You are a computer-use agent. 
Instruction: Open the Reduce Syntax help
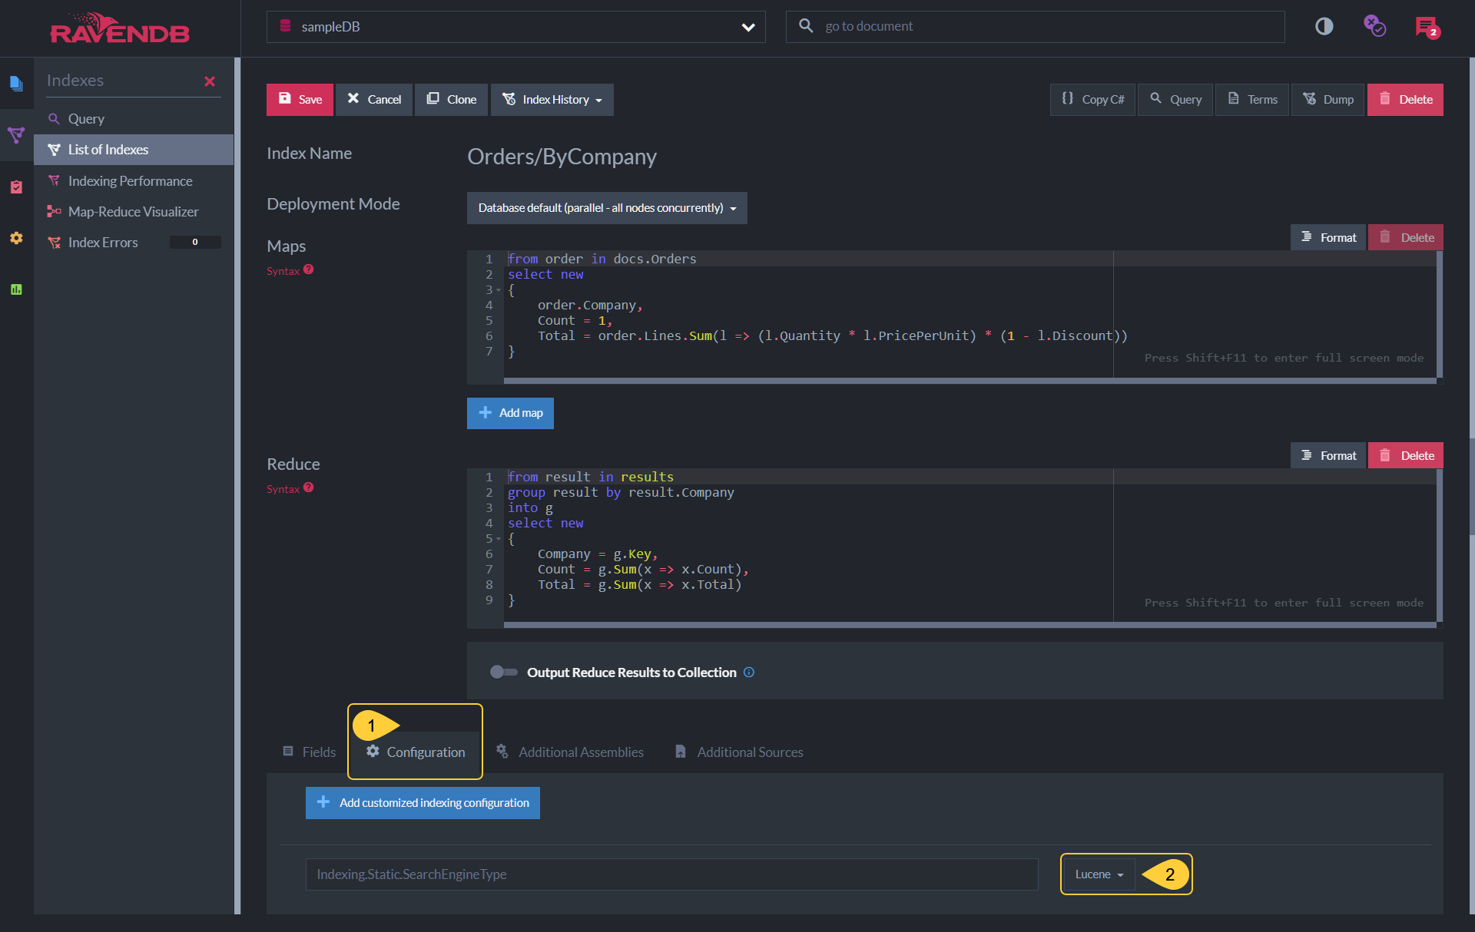coord(290,488)
